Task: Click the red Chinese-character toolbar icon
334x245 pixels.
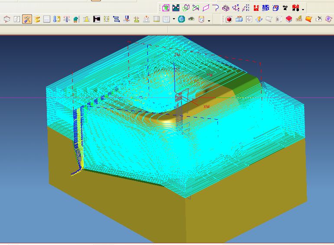Action: point(256,8)
